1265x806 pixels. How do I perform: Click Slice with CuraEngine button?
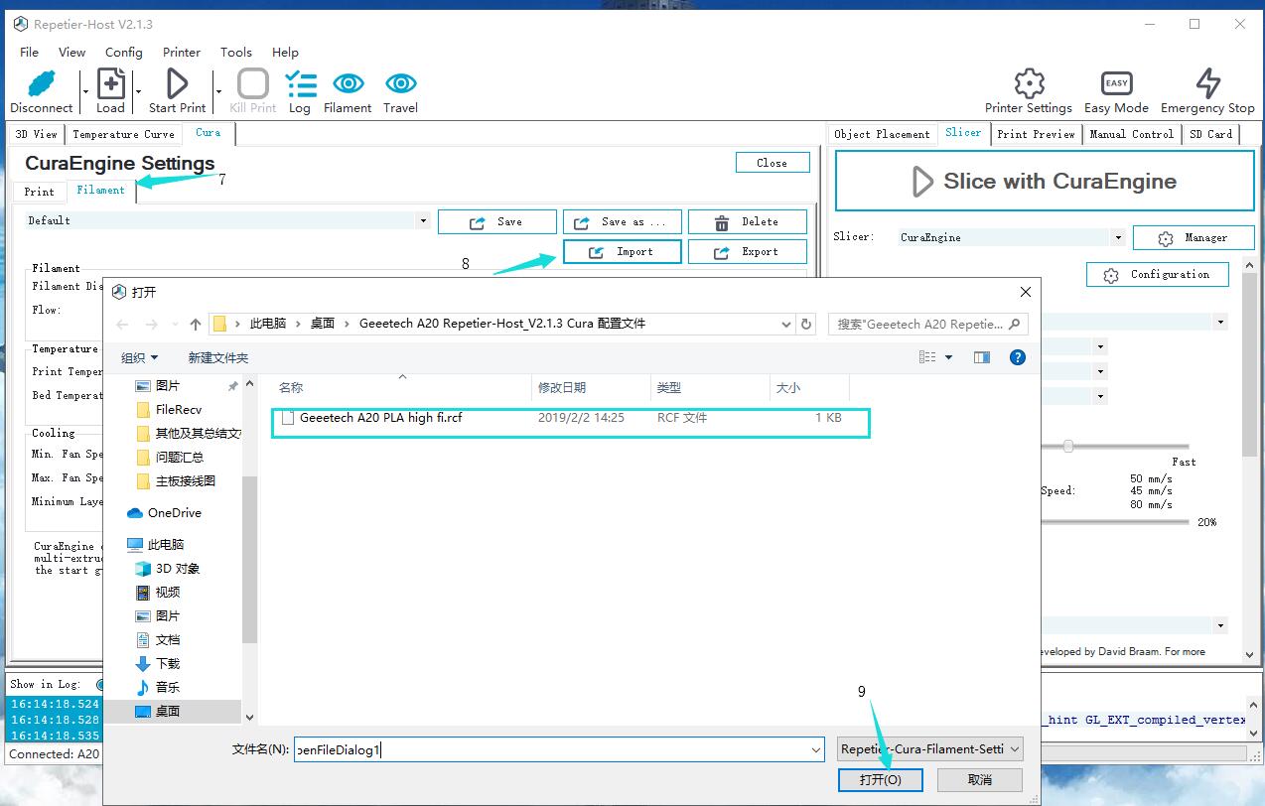1045,181
